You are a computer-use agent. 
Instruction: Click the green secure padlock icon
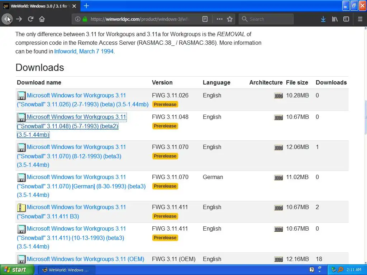tap(85, 19)
